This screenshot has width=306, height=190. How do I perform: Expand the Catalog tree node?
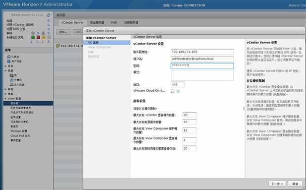5,66
